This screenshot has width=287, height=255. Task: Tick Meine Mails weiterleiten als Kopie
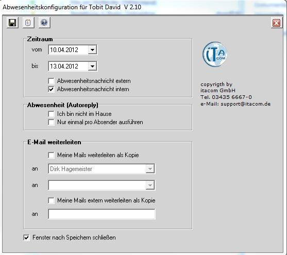tap(51, 155)
